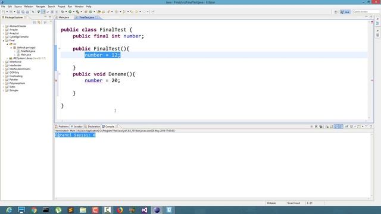Toggle show console on standard error change

click(341, 127)
